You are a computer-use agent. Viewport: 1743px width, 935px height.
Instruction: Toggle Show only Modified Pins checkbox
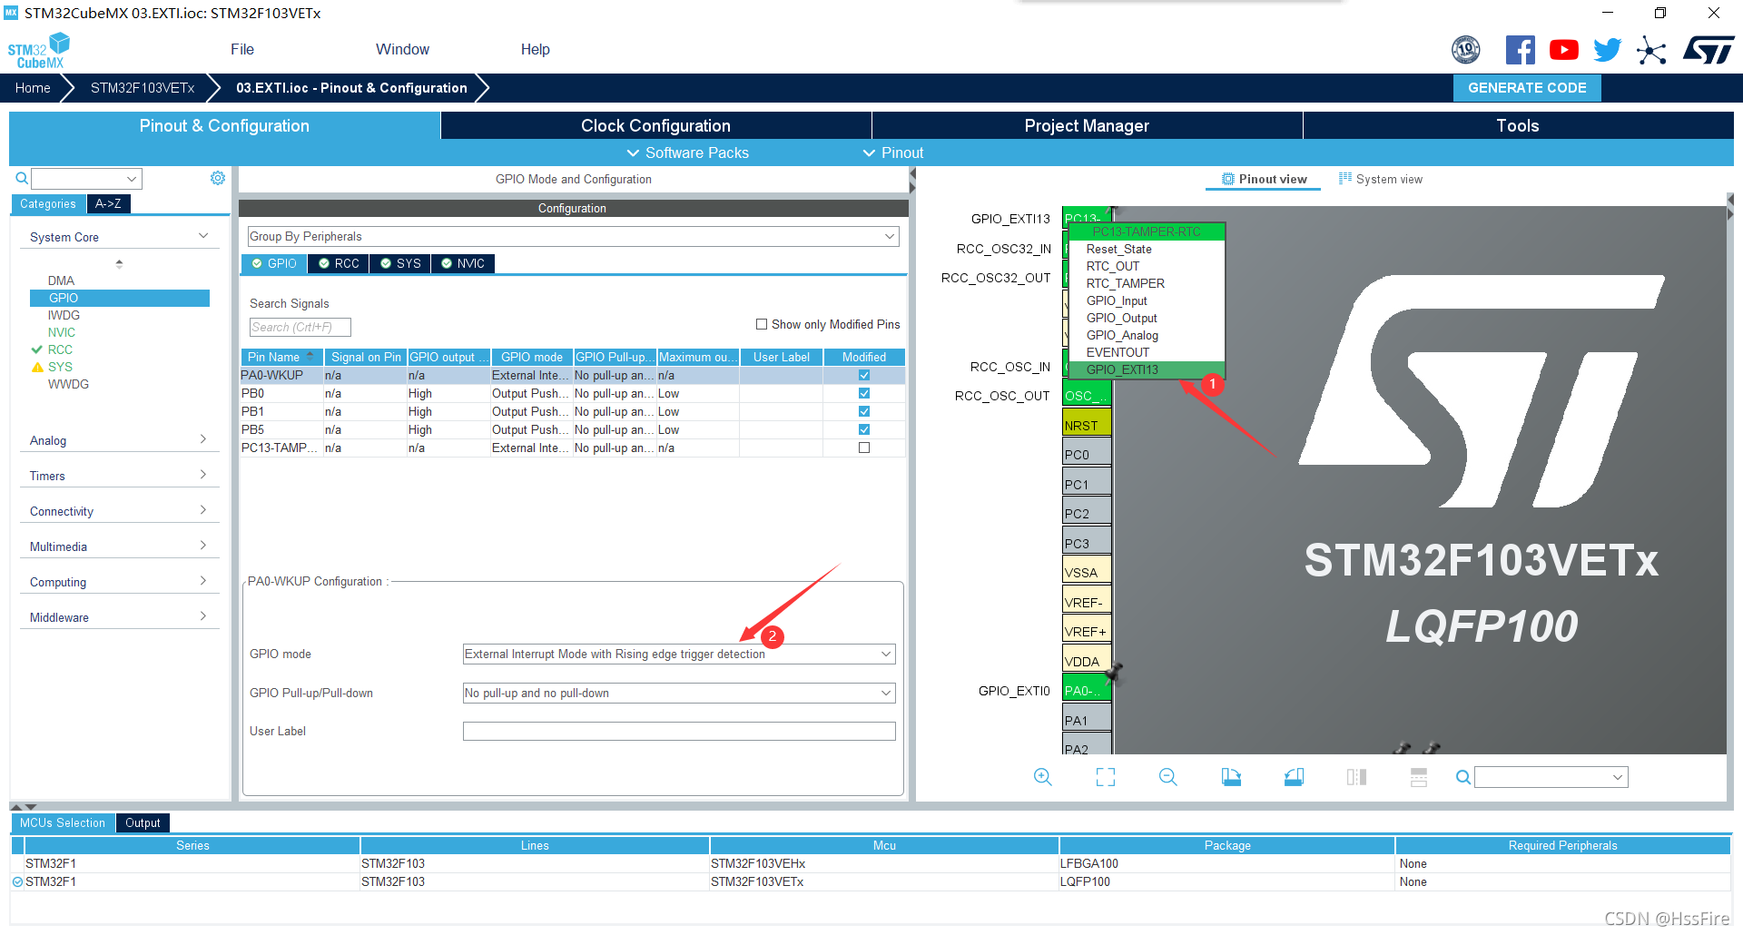pos(762,324)
